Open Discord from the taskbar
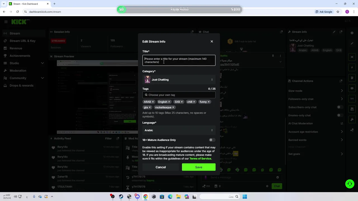This screenshot has height=201, width=358. click(x=137, y=197)
